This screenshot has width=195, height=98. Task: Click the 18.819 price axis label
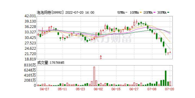point(30,59)
